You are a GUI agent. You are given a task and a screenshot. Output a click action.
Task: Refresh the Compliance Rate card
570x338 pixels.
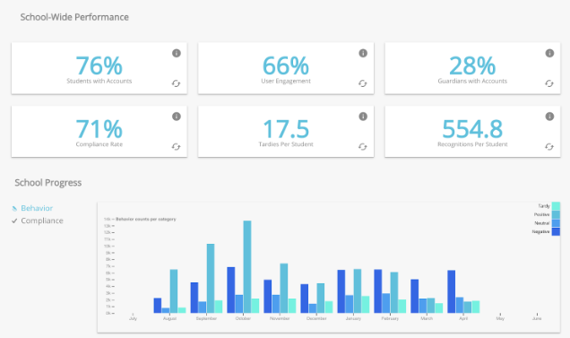(x=176, y=147)
